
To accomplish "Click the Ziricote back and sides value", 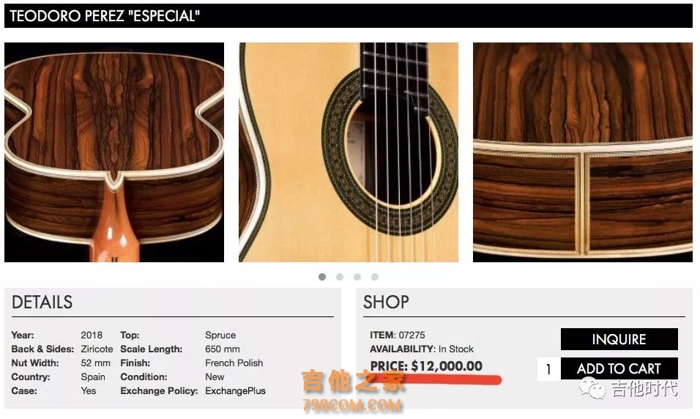I will coord(97,349).
